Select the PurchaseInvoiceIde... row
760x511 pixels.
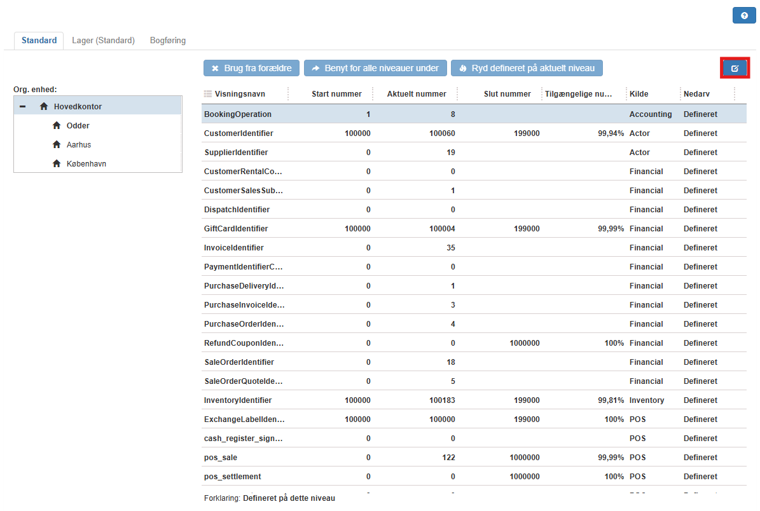[x=474, y=304]
